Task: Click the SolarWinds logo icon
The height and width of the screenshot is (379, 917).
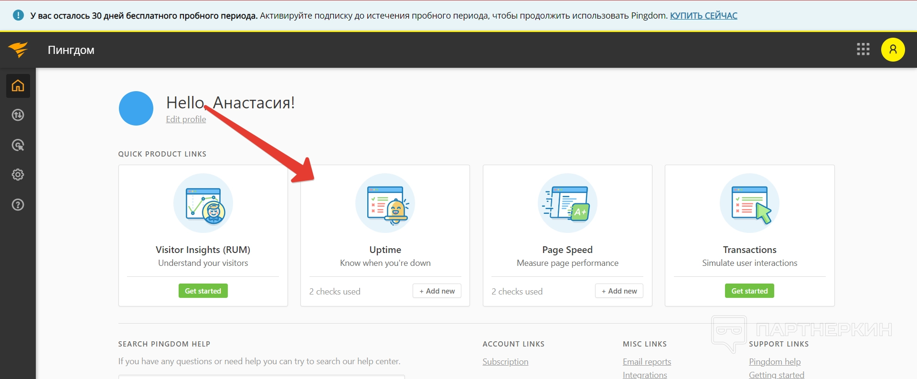Action: pos(18,50)
